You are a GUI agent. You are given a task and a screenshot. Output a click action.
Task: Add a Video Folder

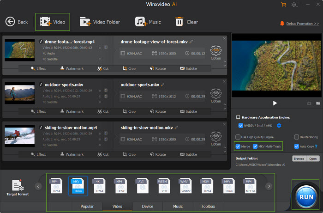click(100, 22)
